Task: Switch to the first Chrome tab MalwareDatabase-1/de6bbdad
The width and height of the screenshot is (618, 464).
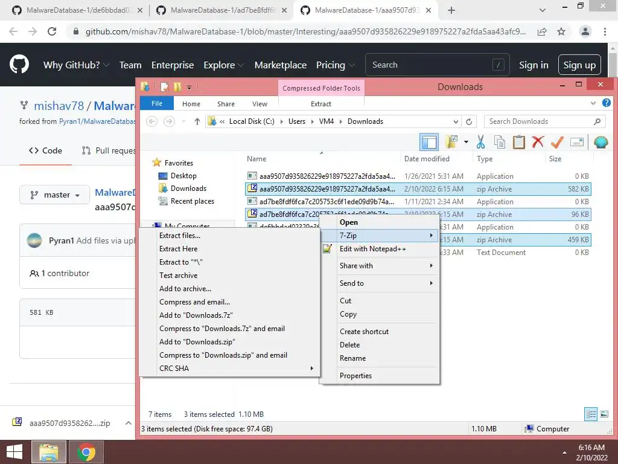Action: pyautogui.click(x=77, y=10)
